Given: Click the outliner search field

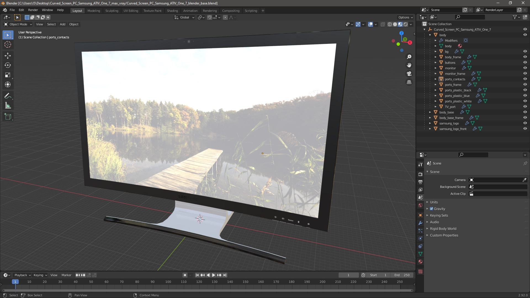Looking at the screenshot, I should click(470, 17).
